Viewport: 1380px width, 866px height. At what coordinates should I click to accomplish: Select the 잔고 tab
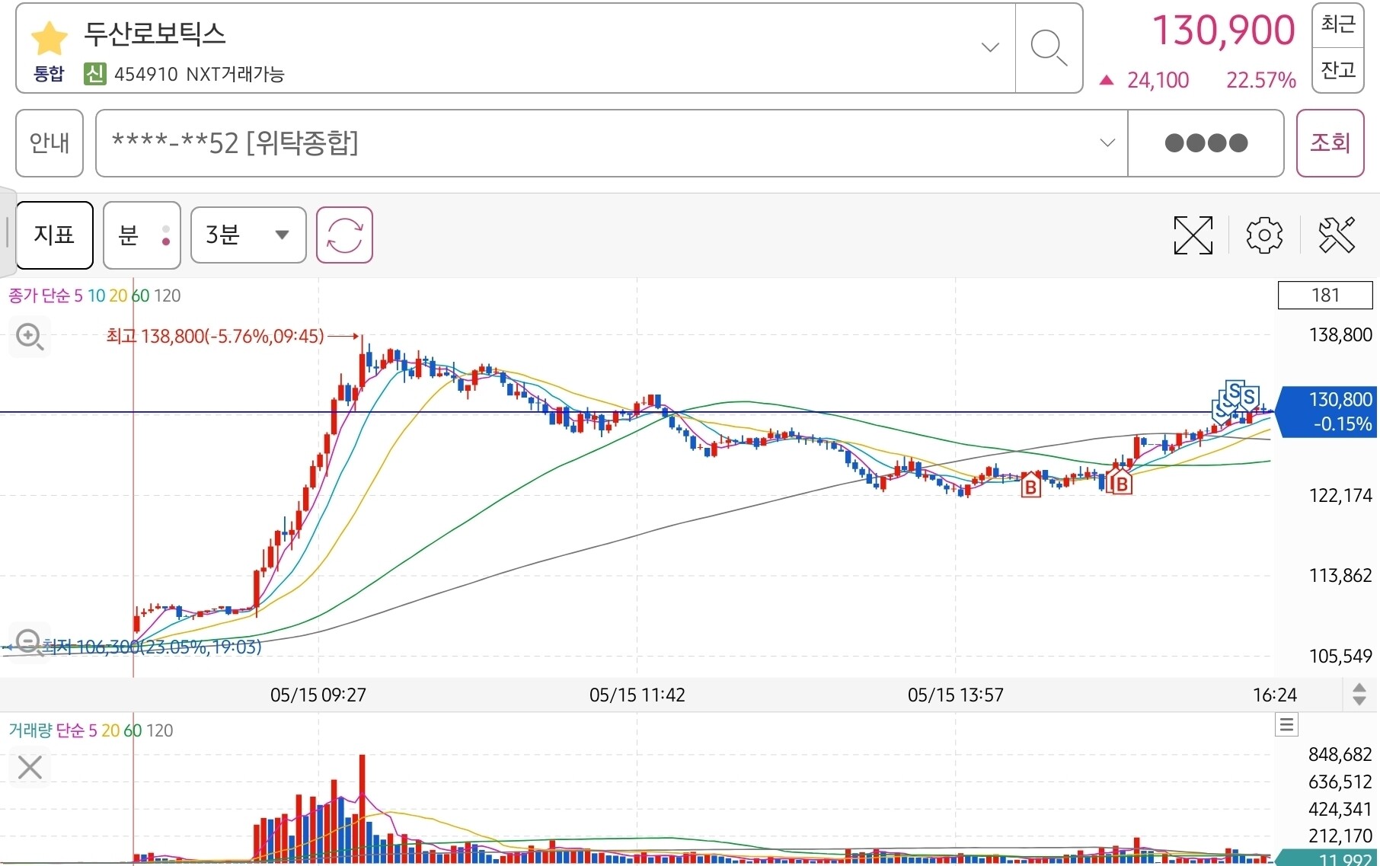(x=1338, y=70)
